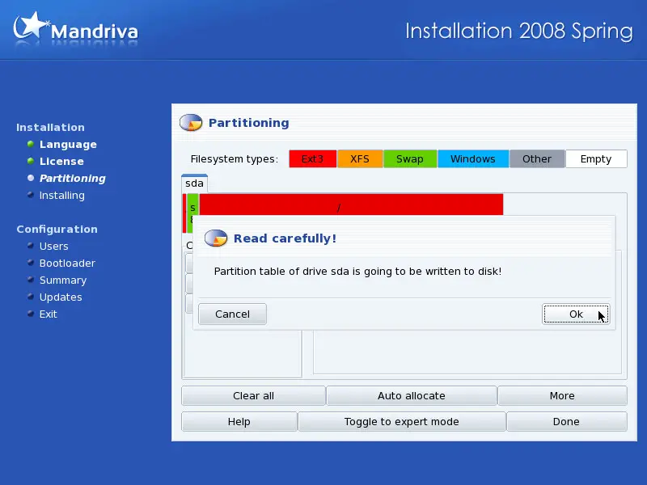Viewport: 647px width, 485px height.
Task: Click the Updates configuration step
Action: (61, 297)
